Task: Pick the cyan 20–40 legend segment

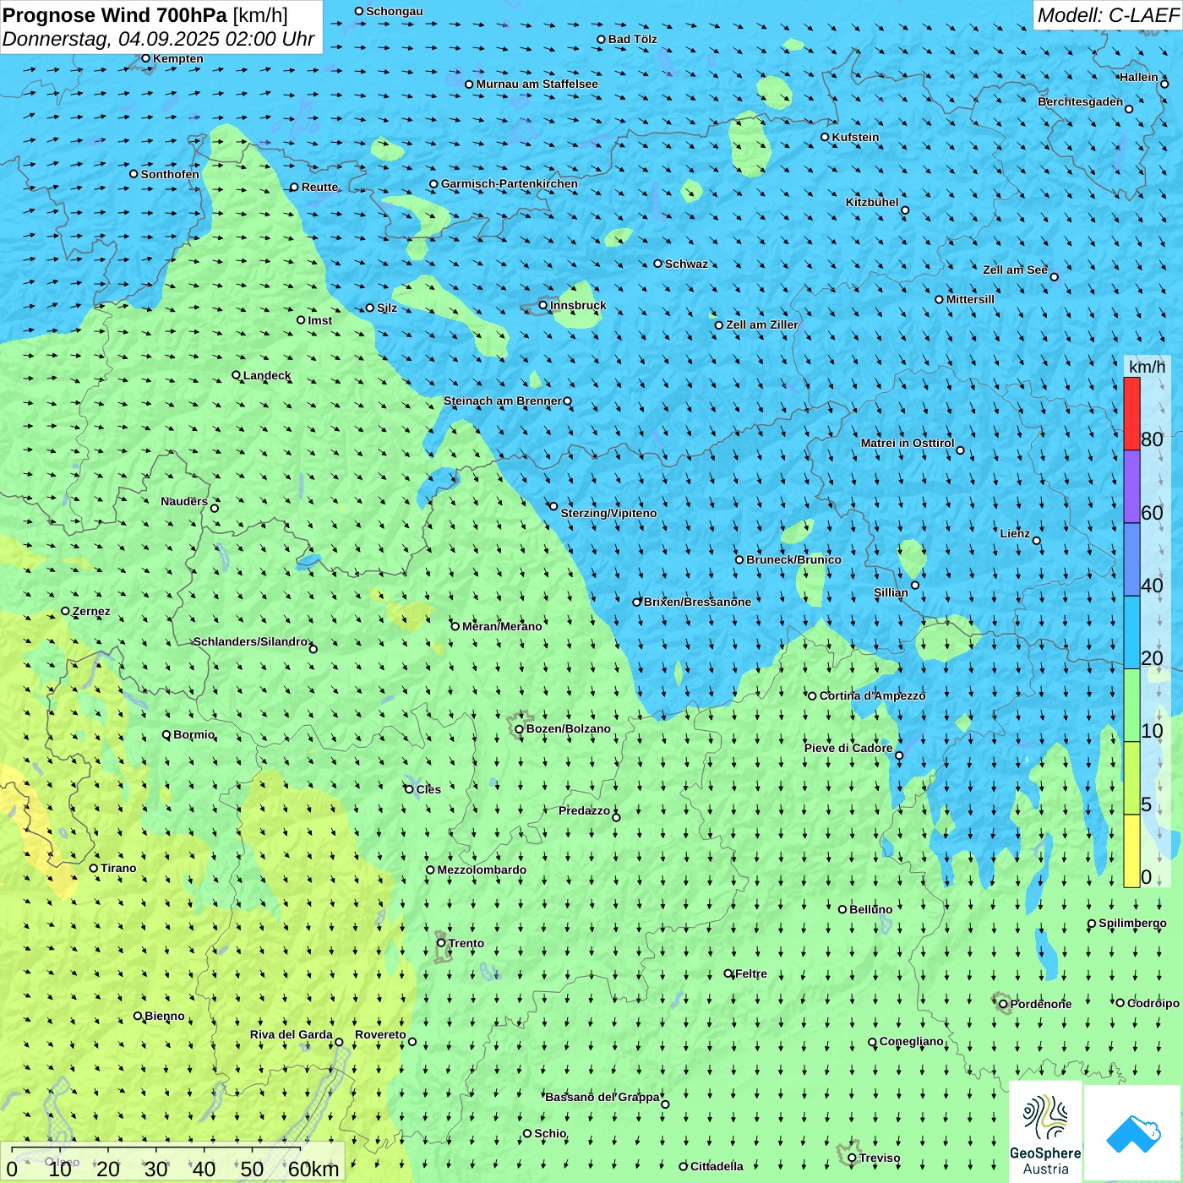Action: tap(1131, 633)
